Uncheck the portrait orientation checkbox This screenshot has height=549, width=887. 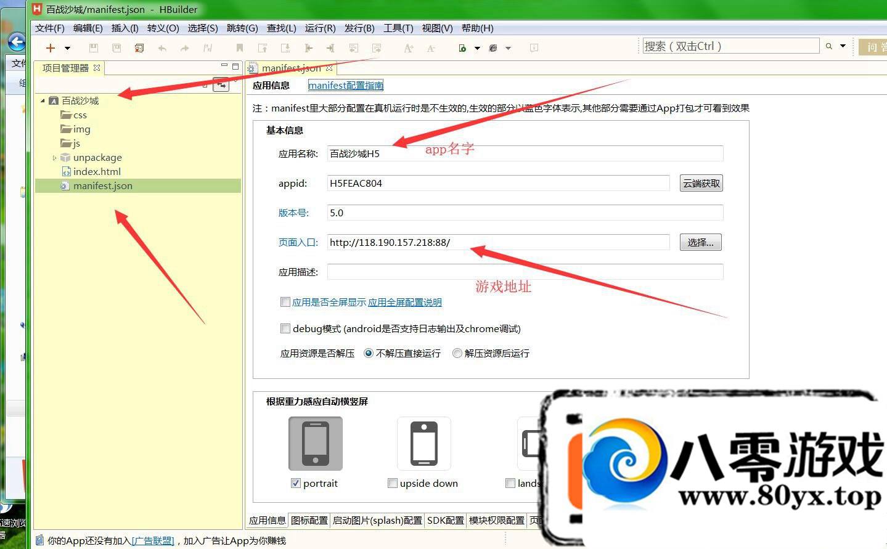(295, 483)
